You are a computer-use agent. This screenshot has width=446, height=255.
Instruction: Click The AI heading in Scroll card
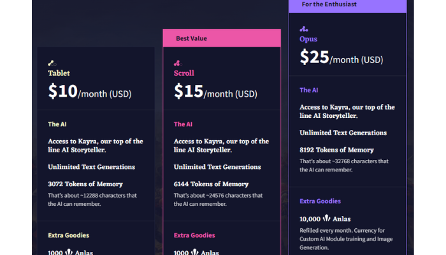click(x=183, y=124)
